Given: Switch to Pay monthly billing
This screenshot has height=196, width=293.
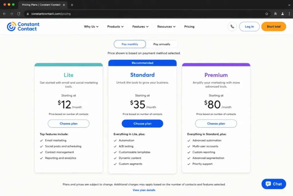Looking at the screenshot, I should pyautogui.click(x=130, y=44).
